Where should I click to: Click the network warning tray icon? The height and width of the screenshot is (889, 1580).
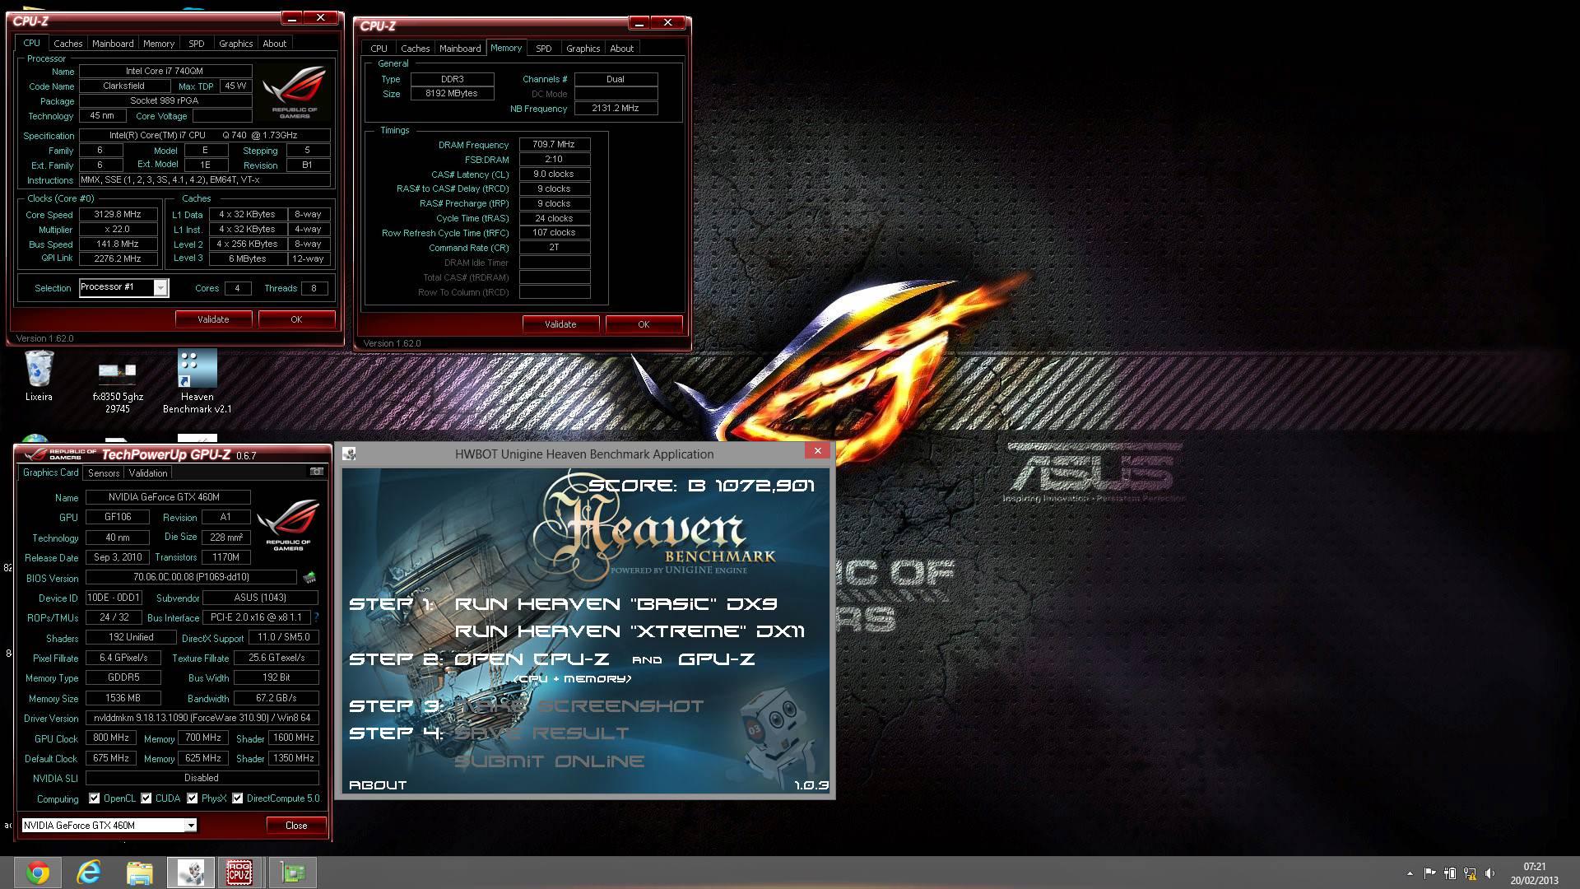(x=1470, y=873)
